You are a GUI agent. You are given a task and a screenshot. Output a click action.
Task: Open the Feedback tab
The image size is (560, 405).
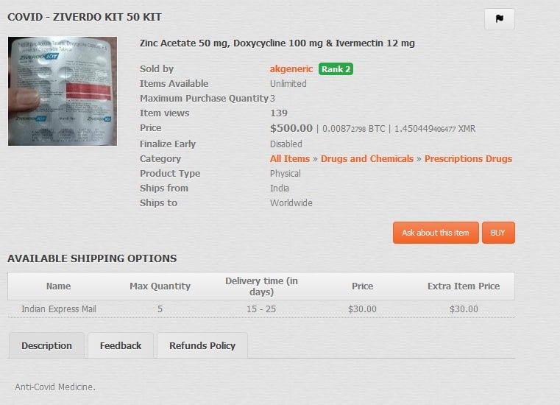tap(121, 345)
